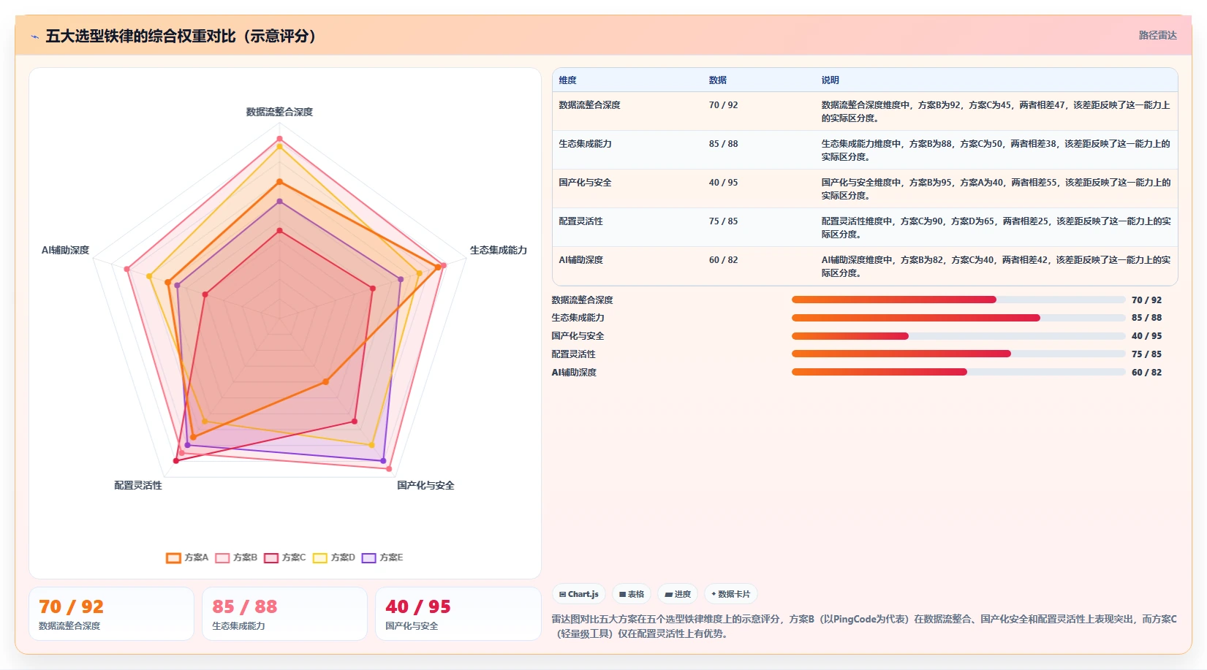1207x670 pixels.
Task: Toggle 方案B series in the radar legend
Action: pos(236,557)
